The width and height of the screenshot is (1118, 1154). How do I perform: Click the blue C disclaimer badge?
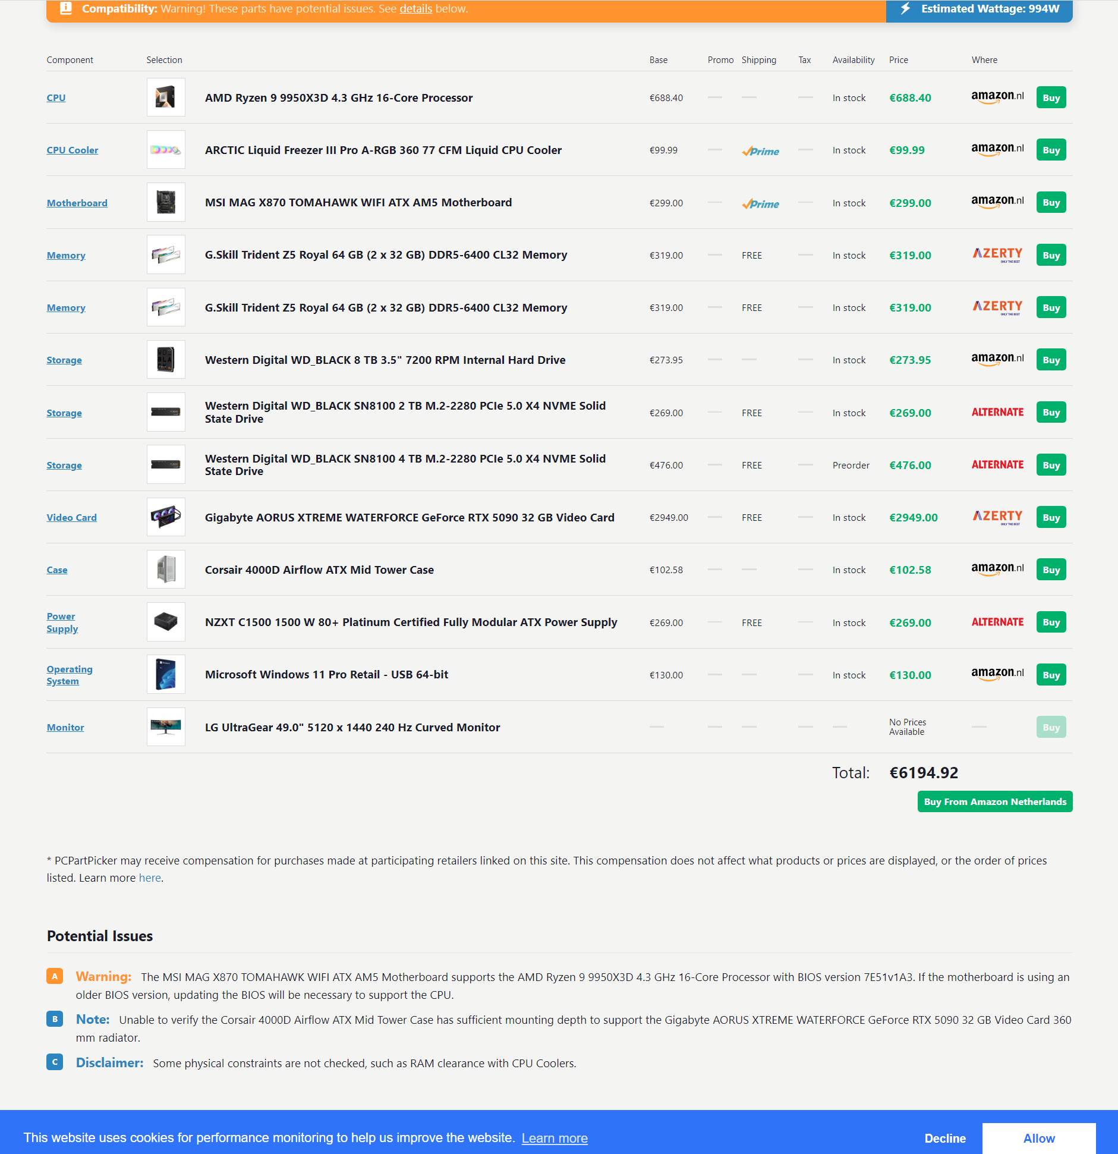coord(55,1062)
